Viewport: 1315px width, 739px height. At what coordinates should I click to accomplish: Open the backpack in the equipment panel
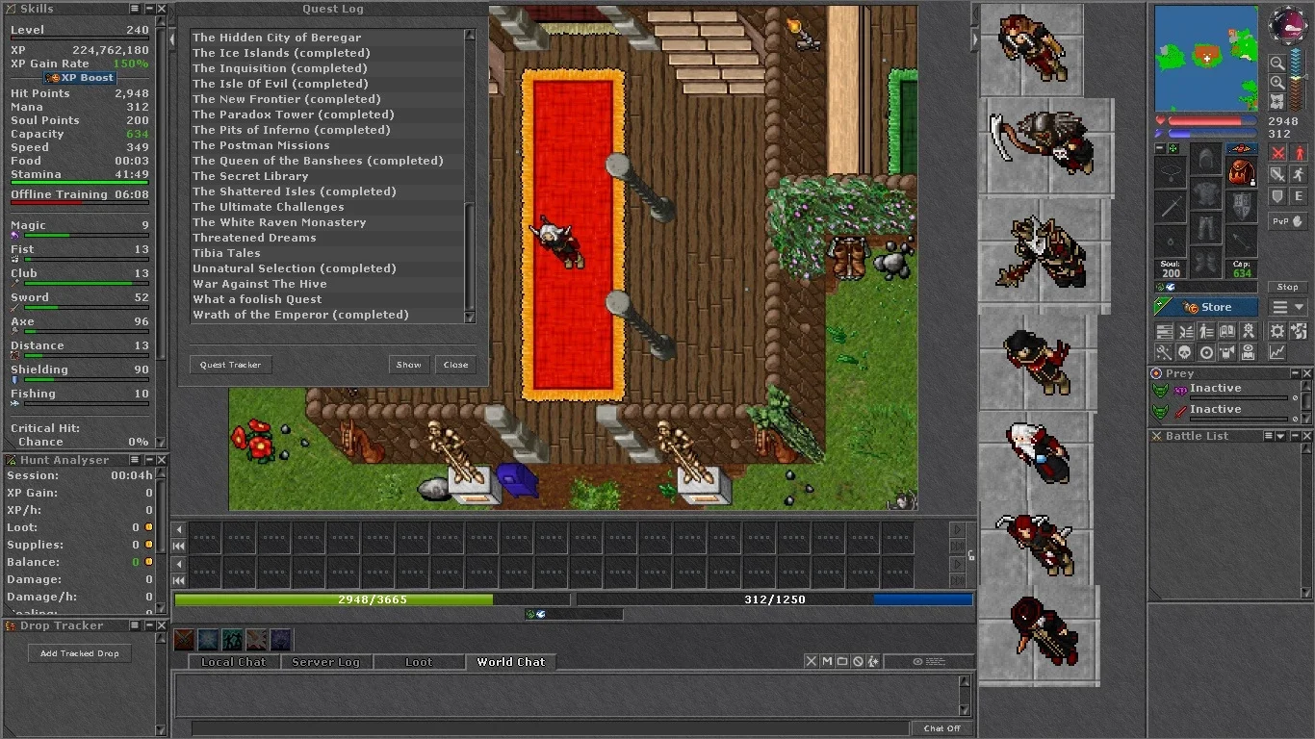[1240, 171]
